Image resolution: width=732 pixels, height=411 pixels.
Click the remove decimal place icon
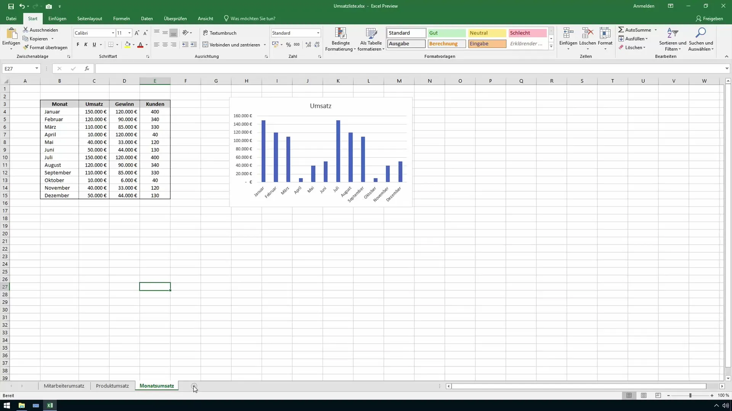click(317, 45)
